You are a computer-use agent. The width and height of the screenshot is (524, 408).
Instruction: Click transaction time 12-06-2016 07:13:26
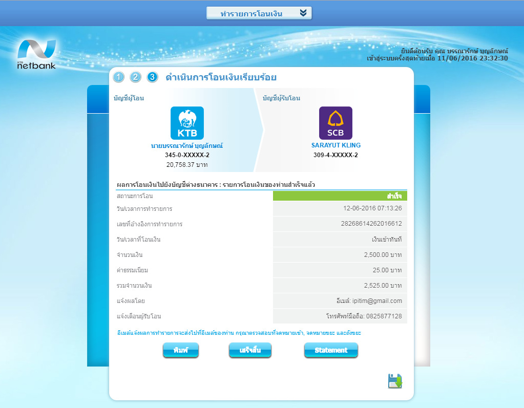point(372,208)
